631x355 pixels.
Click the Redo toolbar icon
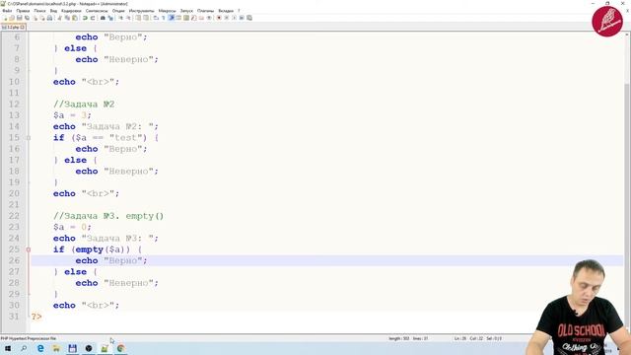(93, 18)
